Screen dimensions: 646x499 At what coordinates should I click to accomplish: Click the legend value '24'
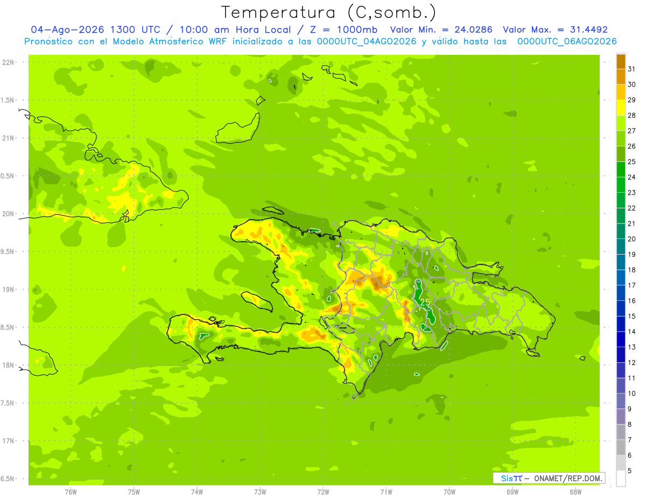tap(632, 177)
